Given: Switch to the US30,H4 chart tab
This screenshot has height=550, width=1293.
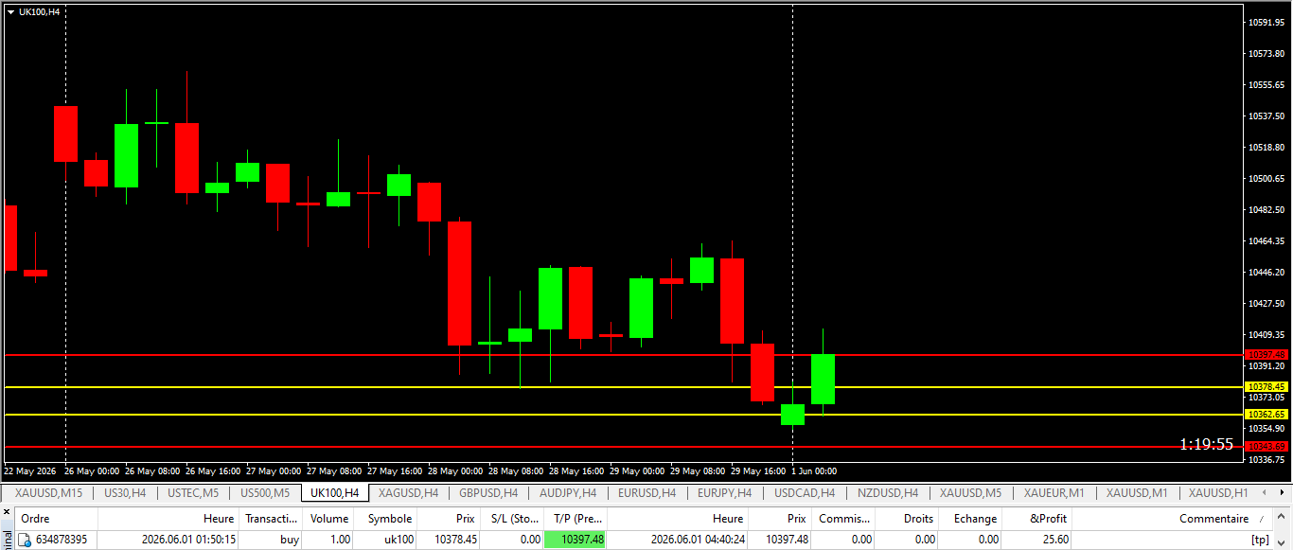Looking at the screenshot, I should click(x=125, y=492).
